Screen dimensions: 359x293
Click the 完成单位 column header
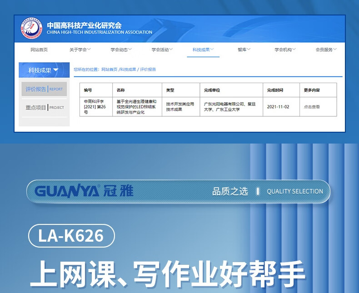231,90
